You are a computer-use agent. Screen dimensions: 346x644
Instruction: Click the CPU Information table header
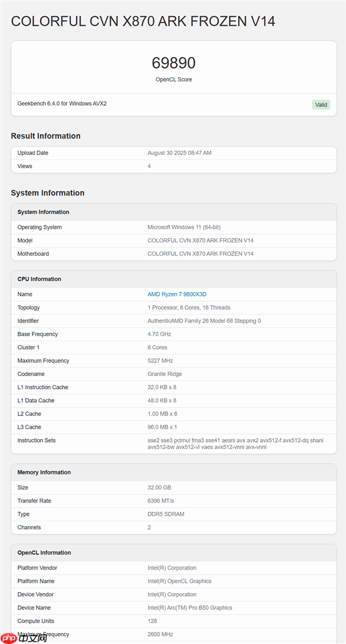coord(39,279)
